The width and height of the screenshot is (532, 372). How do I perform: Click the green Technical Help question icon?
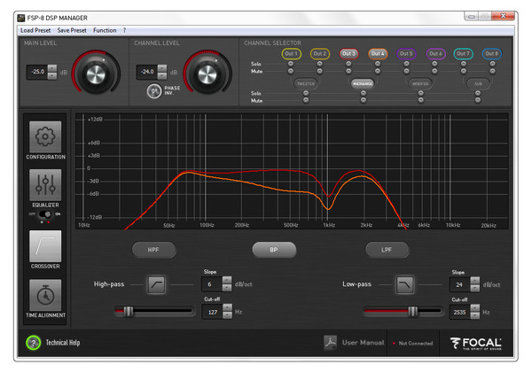(34, 343)
